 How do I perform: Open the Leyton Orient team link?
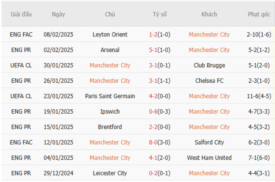pos(110,35)
